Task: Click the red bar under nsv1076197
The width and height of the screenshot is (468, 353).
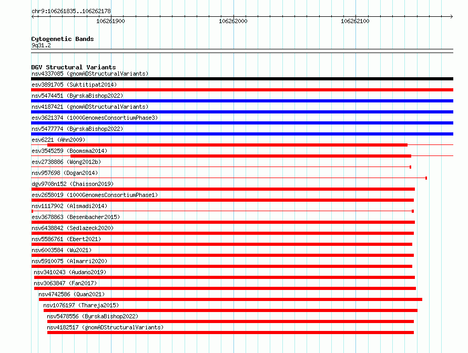Action: tap(230, 310)
